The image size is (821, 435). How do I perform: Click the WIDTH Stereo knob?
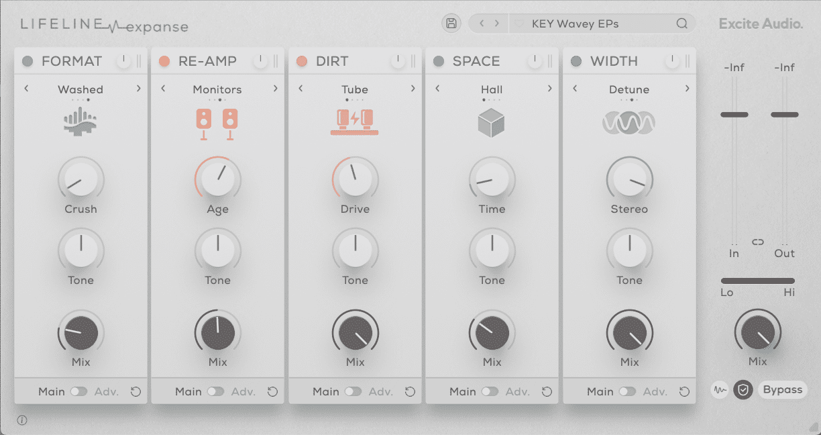point(629,179)
